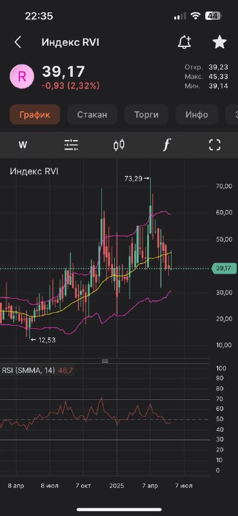This screenshot has width=238, height=516.
Task: Go back using the left chevron
Action: point(18,43)
